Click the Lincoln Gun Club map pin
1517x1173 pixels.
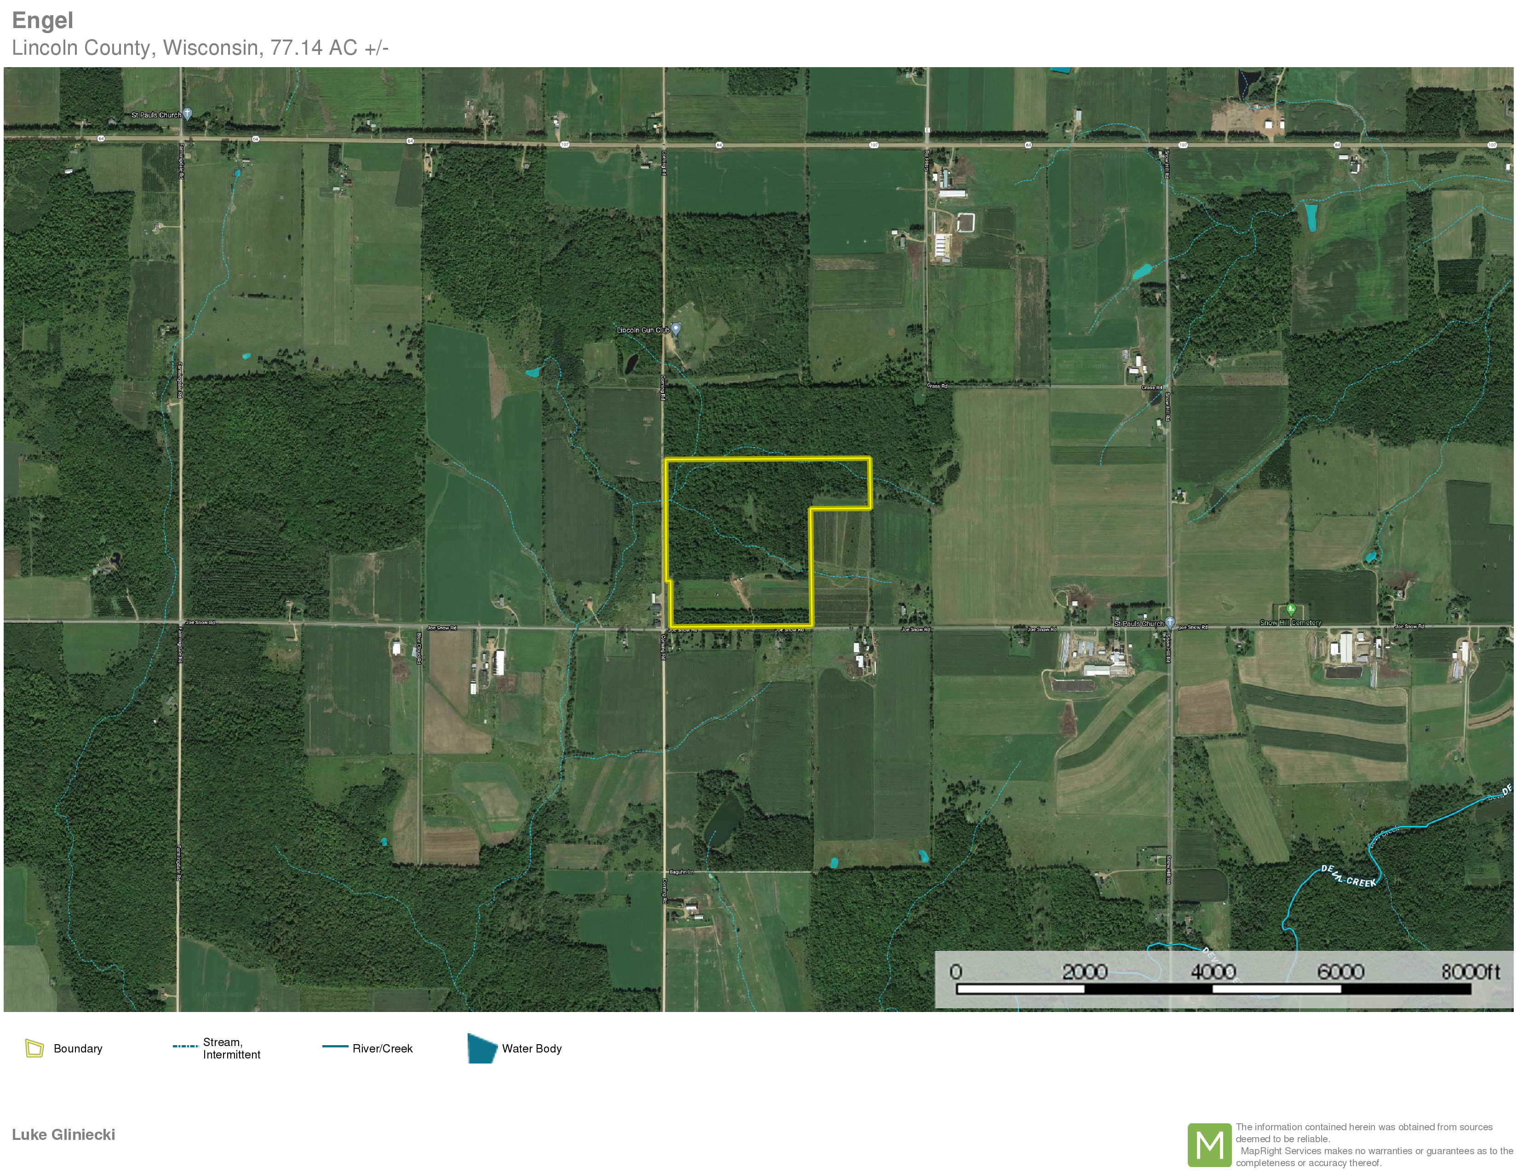tap(676, 329)
